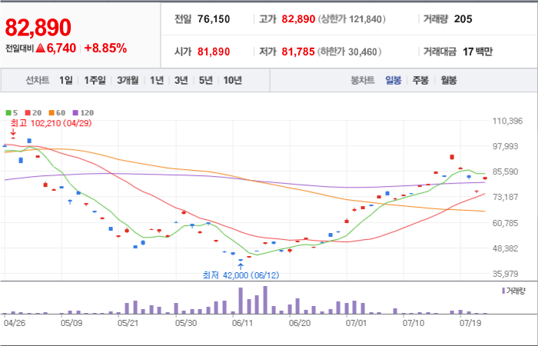Click the orange 60-day average legend swatch
The width and height of the screenshot is (538, 346).
[51, 112]
